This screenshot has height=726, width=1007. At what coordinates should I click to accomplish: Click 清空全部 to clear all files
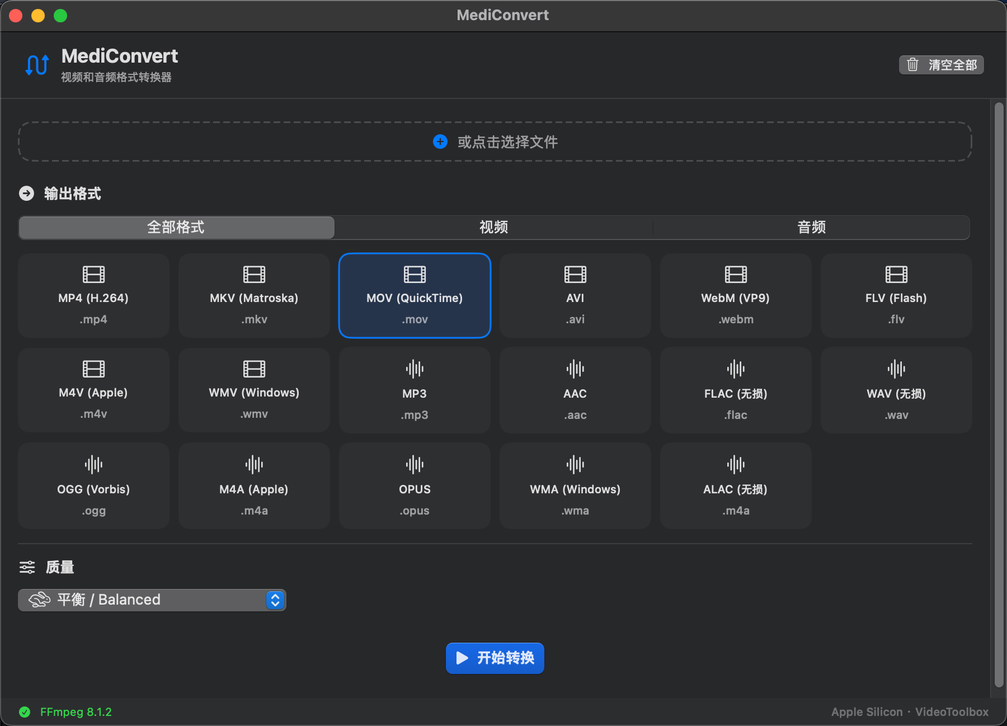point(941,65)
